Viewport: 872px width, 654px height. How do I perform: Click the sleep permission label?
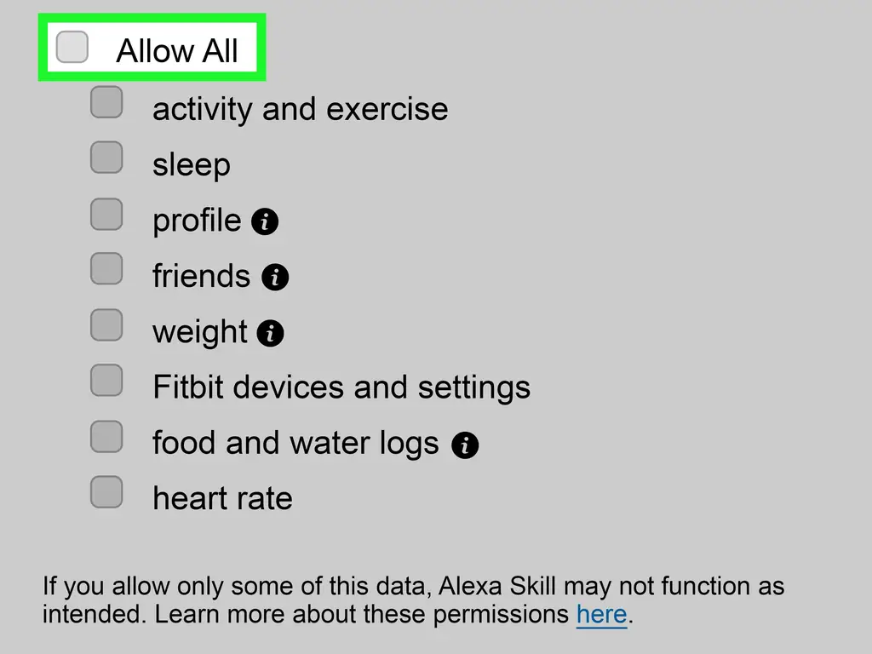tap(192, 164)
